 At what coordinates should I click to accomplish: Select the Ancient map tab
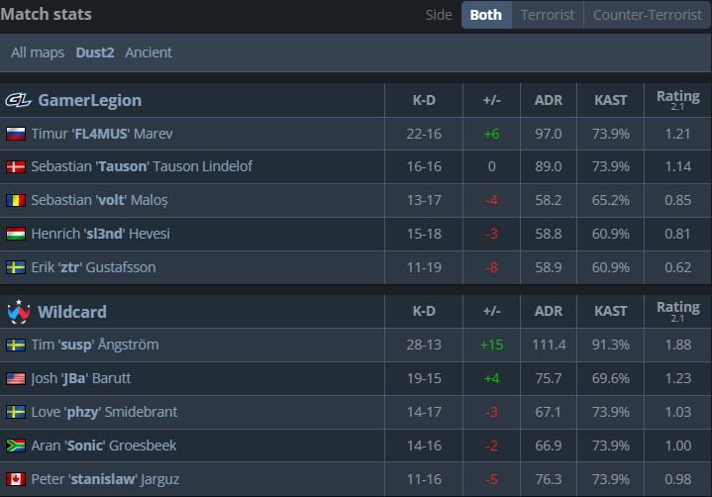149,52
